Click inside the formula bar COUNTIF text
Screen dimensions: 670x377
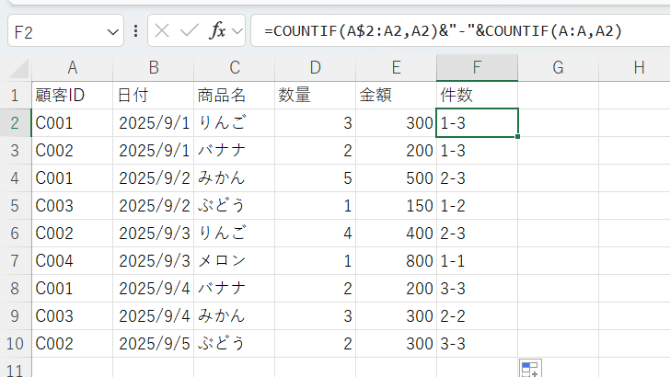coord(443,30)
